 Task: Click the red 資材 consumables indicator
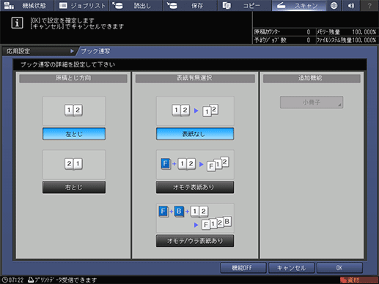coord(358,280)
